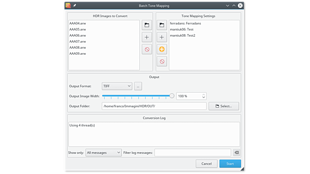
Task: Click the Filter log messages text field
Action: (x=193, y=153)
